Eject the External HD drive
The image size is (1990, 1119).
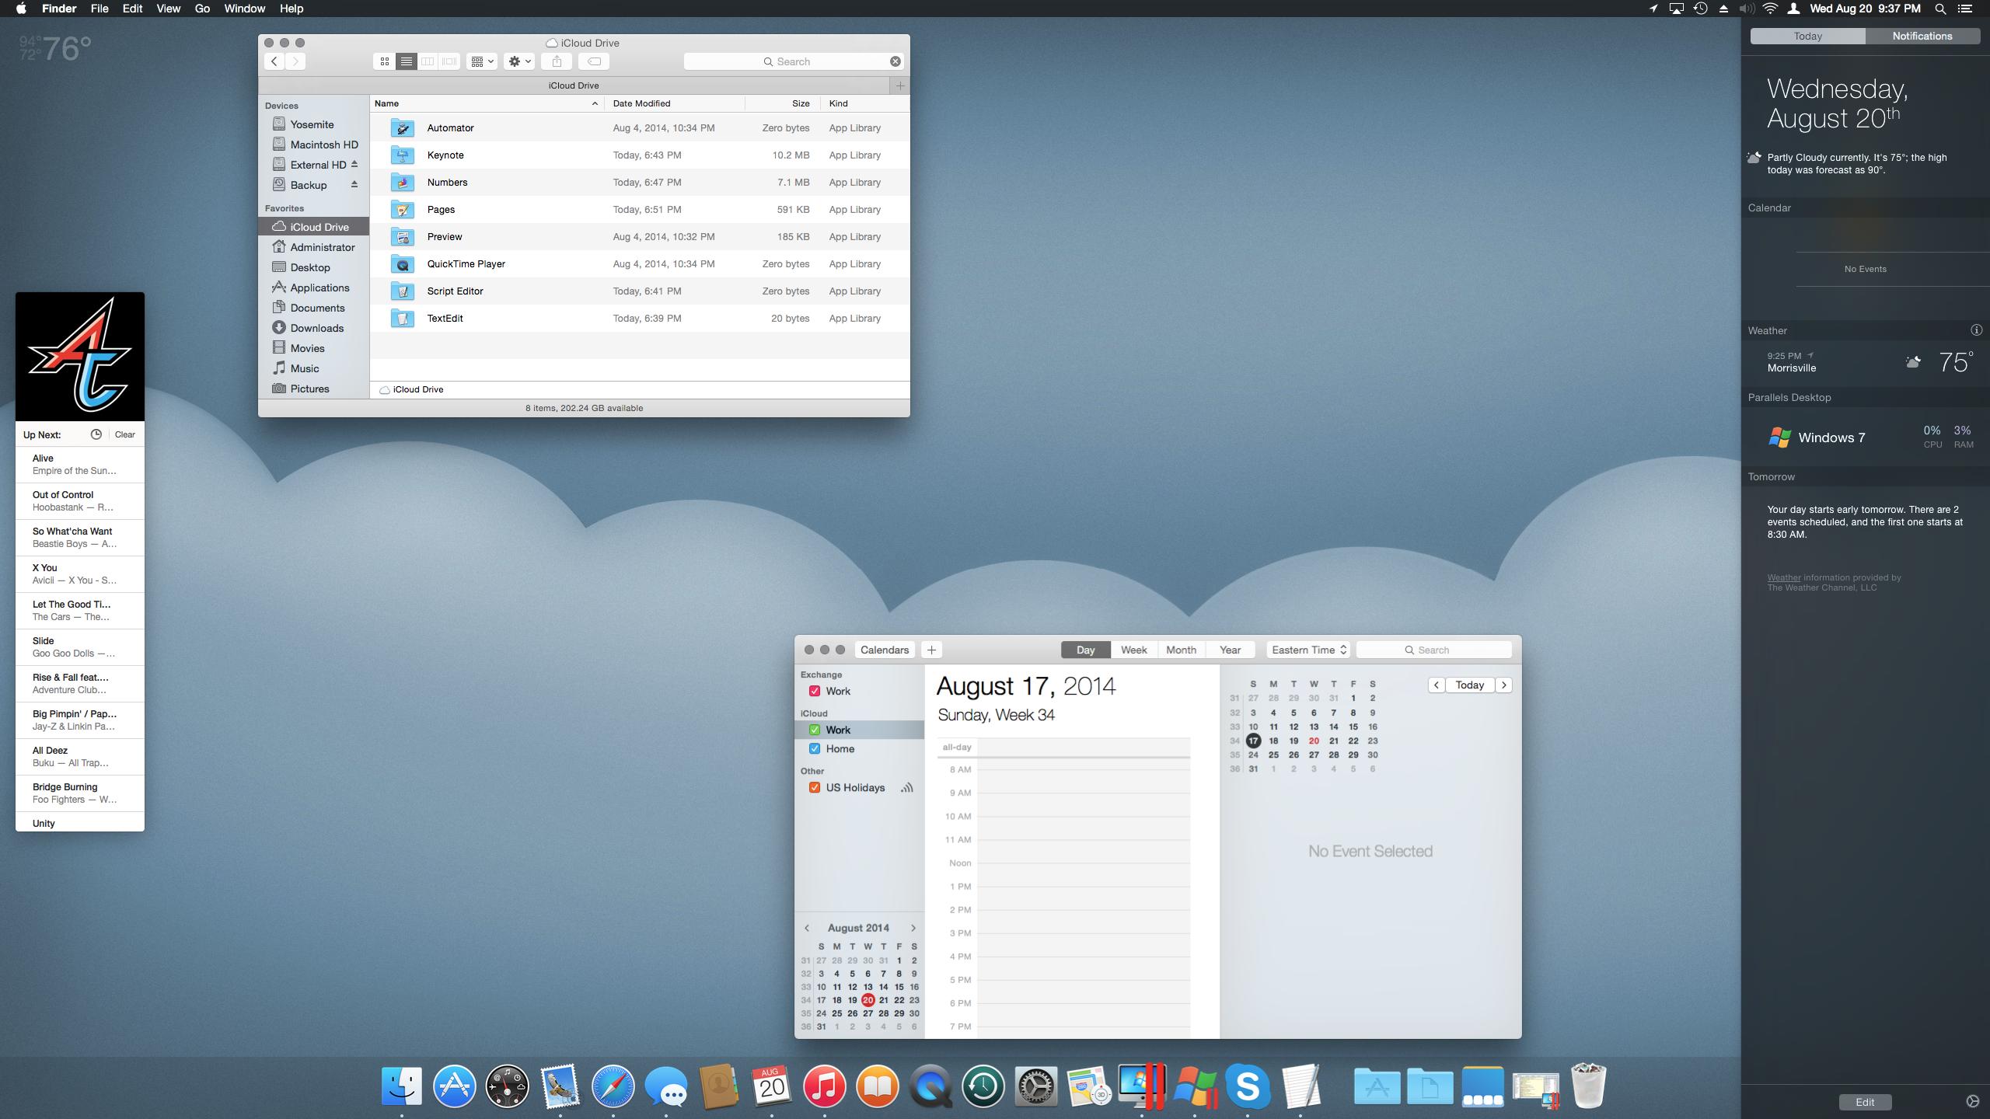coord(354,165)
